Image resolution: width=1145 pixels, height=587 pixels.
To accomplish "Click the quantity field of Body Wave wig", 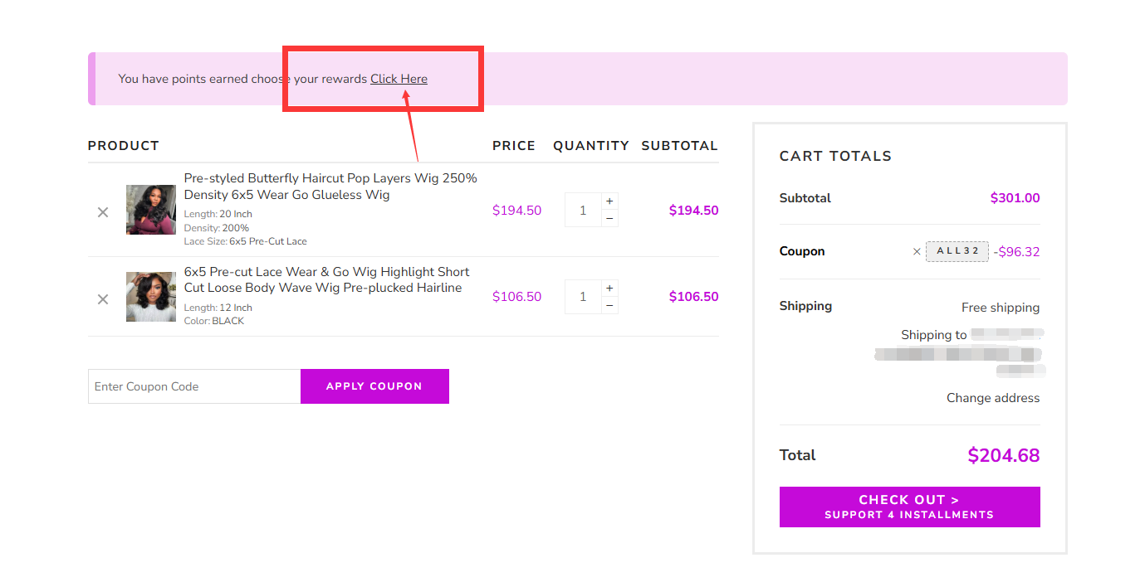I will click(583, 297).
